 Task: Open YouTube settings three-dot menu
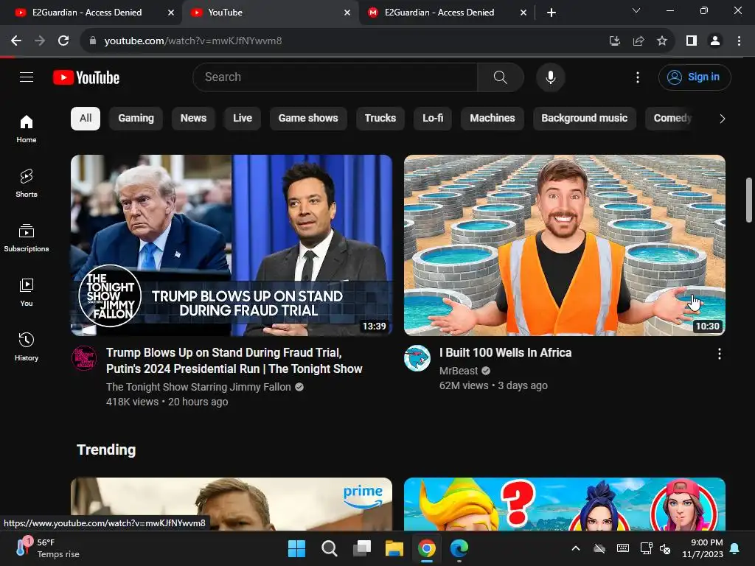pos(638,77)
